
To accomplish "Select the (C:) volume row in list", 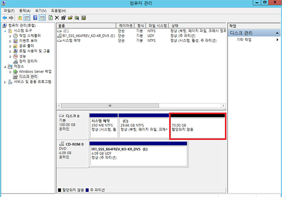I will click(141, 31).
